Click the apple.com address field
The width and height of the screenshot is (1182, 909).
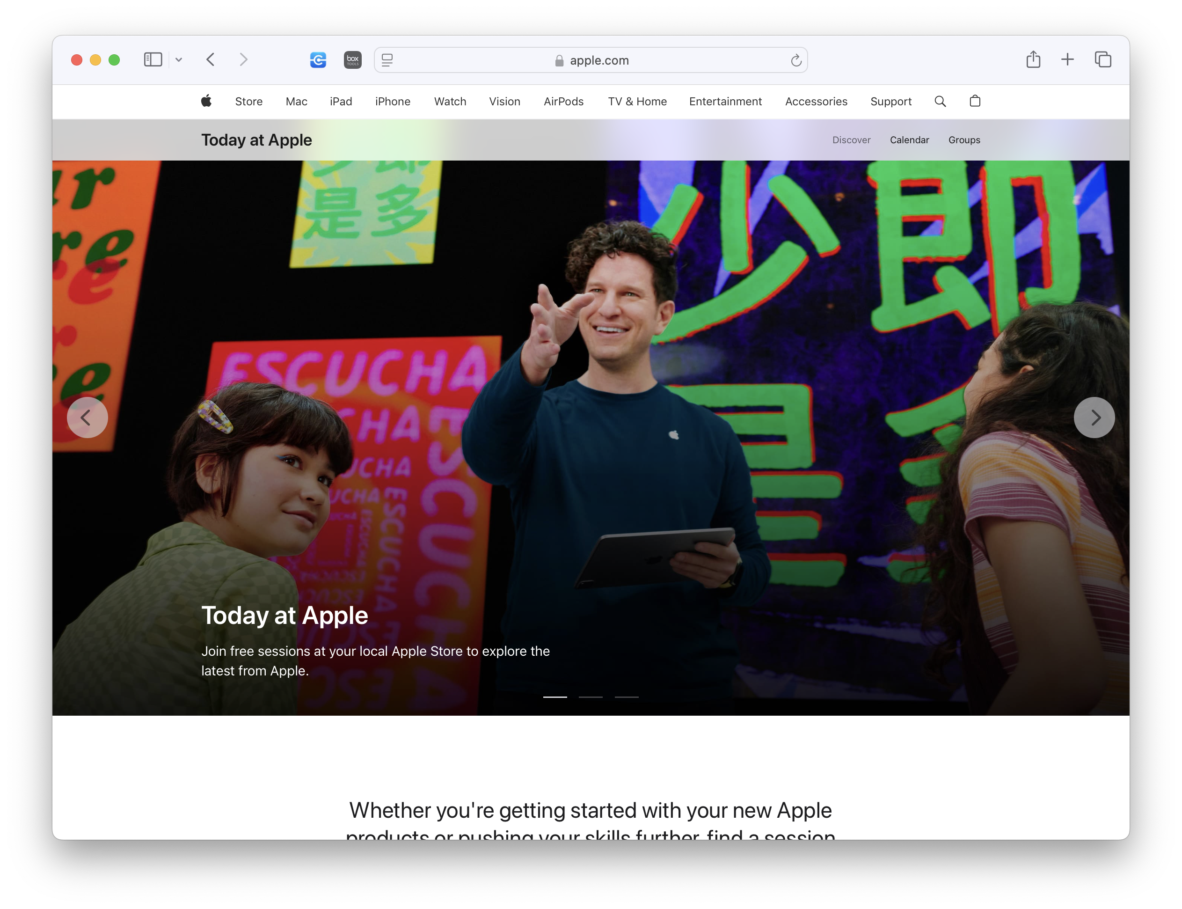coord(591,60)
